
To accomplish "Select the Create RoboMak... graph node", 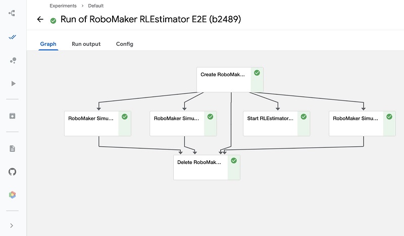I will [230, 80].
